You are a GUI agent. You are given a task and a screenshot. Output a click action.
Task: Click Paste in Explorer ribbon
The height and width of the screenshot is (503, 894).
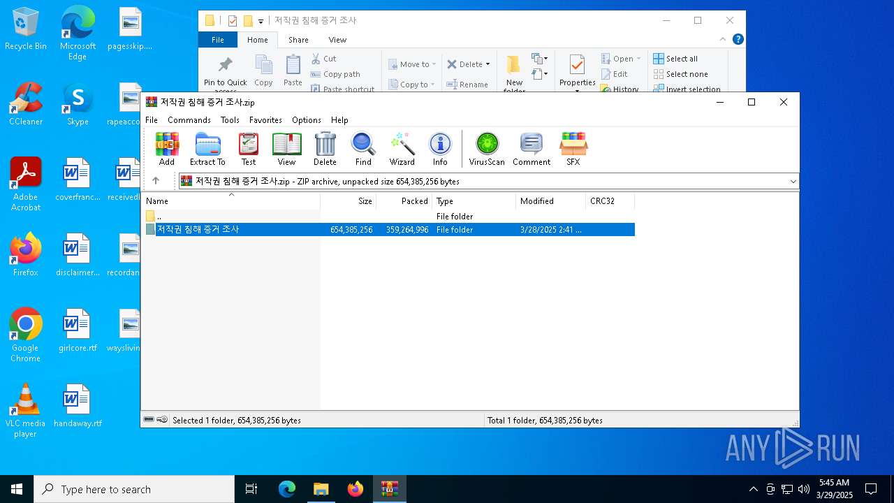click(293, 71)
